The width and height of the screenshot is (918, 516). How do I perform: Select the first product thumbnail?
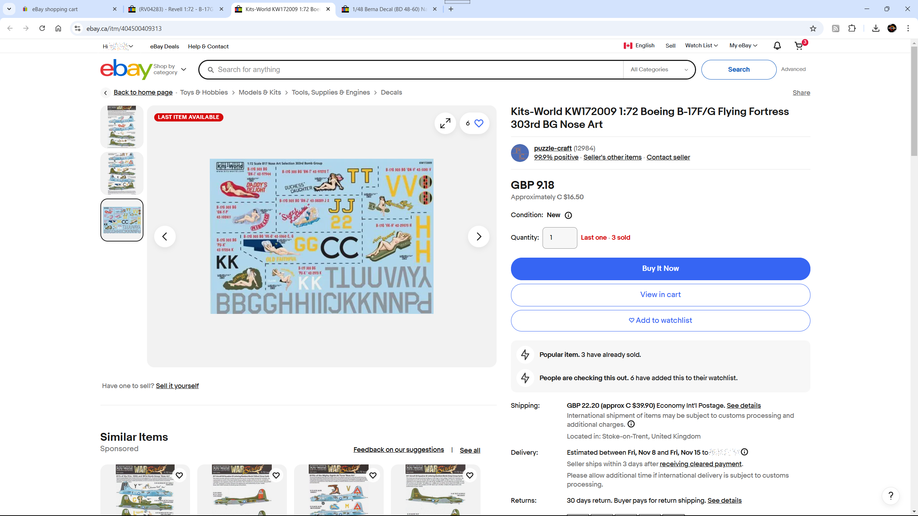coord(122,127)
